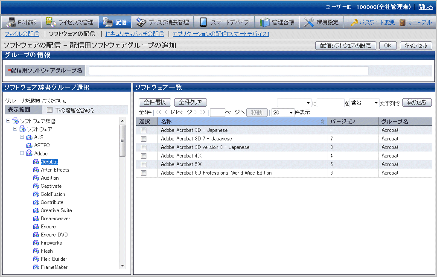Image resolution: width=437 pixels, height=277 pixels.
Task: Click the After Effects group icon
Action: pyautogui.click(x=36, y=170)
